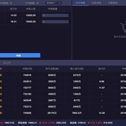Viewport: 126px width, 126px height.
Task: Click the 创业板 index label
Action: click(x=73, y=123)
